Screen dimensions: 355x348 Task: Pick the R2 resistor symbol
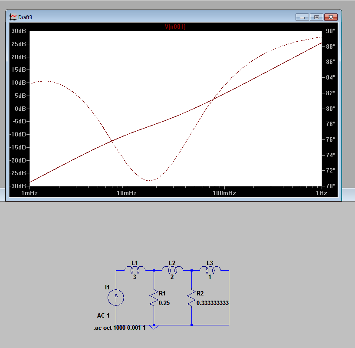pyautogui.click(x=191, y=298)
